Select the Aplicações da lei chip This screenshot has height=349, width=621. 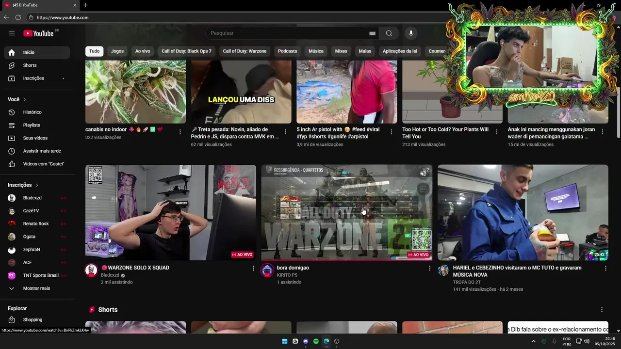click(400, 51)
